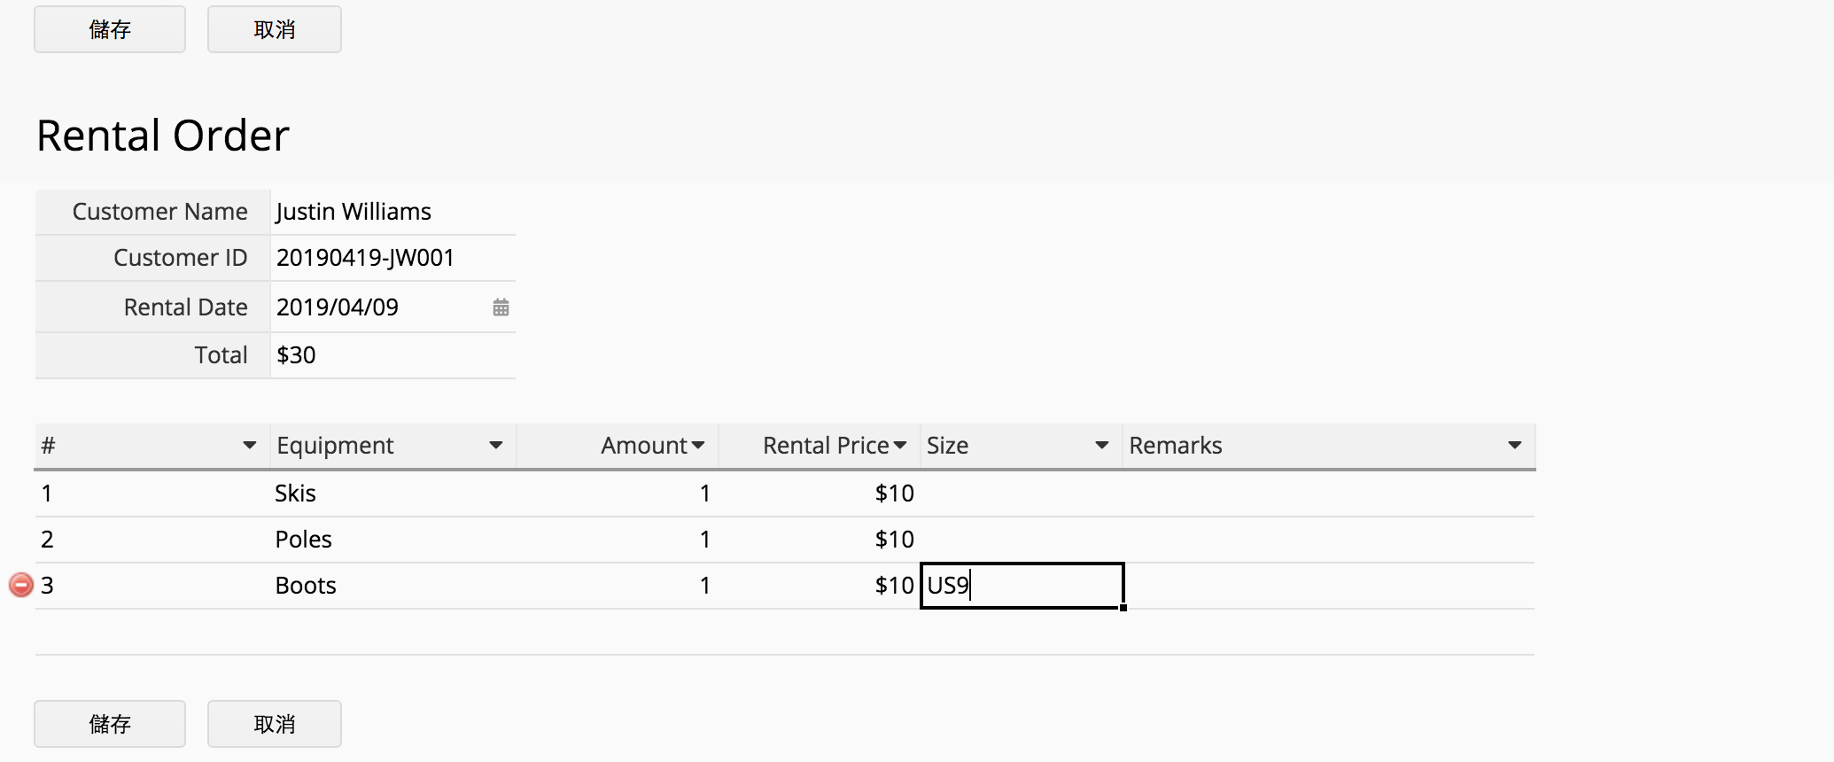Open the Size column dropdown arrow
Viewport: 1834px width, 762px height.
[1102, 445]
